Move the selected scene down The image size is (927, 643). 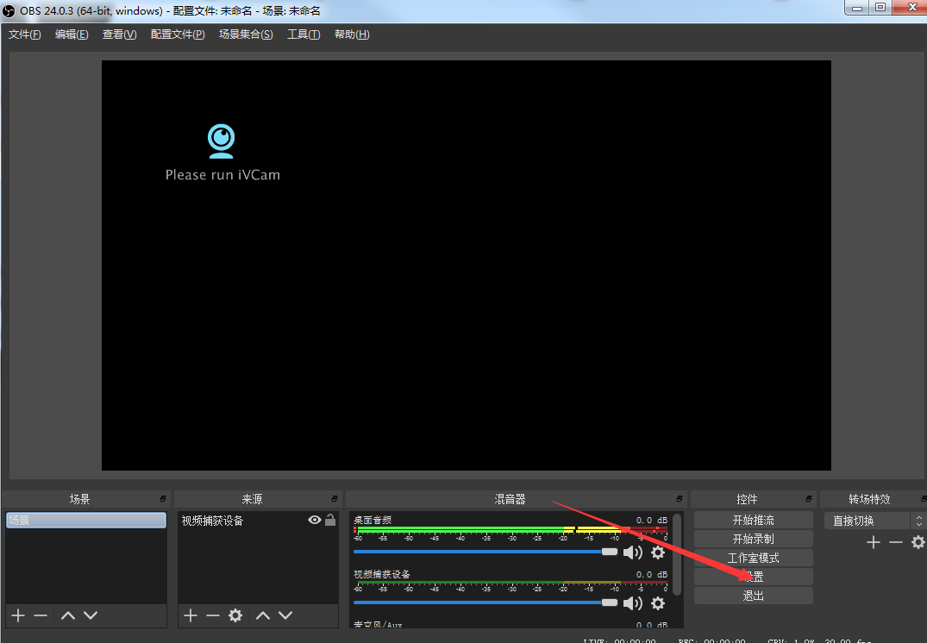pyautogui.click(x=91, y=615)
